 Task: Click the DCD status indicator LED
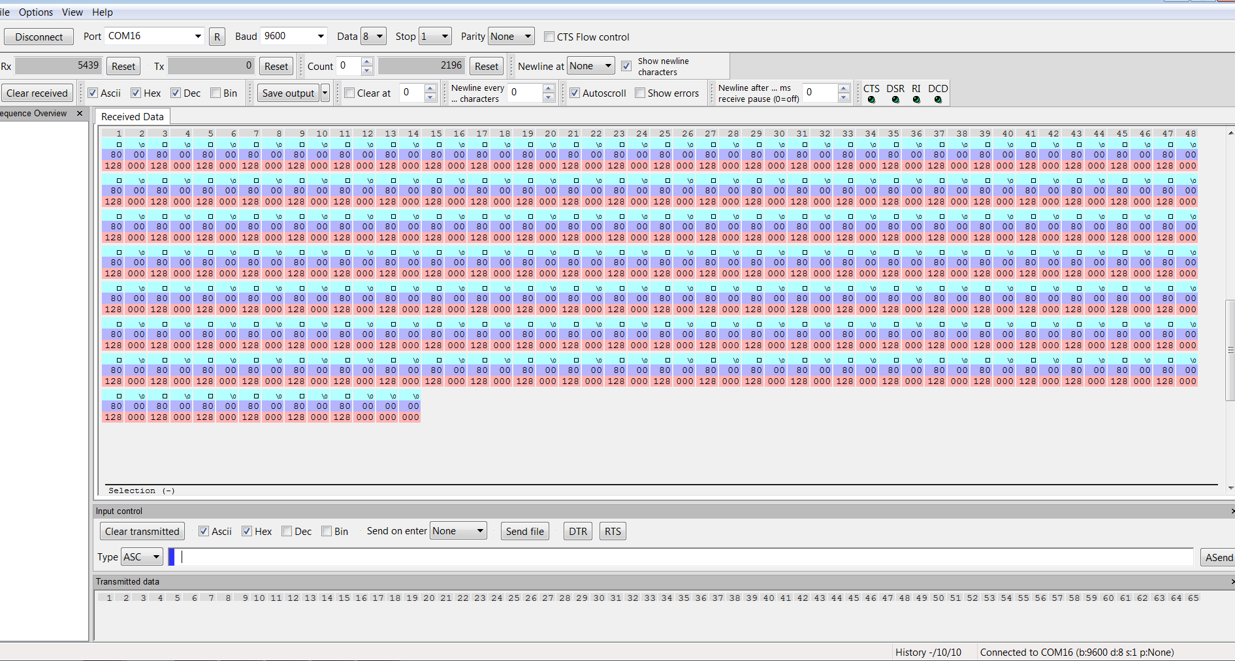tap(938, 100)
